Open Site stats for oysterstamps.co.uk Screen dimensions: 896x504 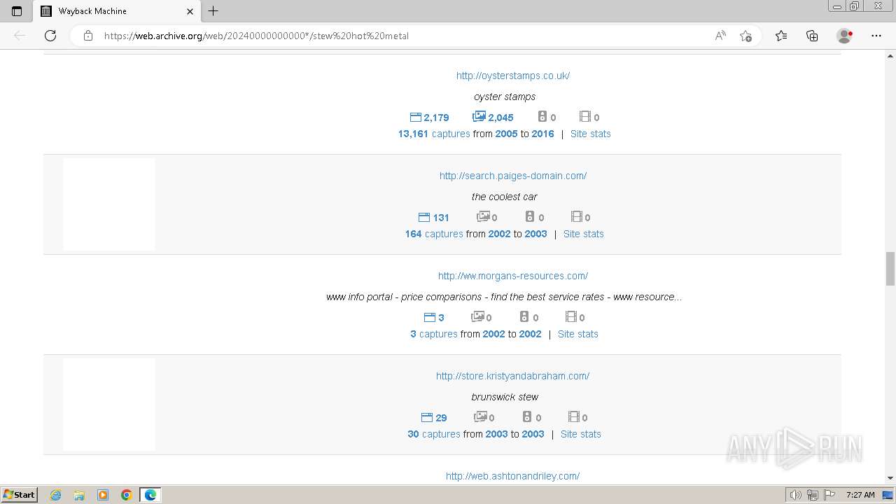[590, 134]
